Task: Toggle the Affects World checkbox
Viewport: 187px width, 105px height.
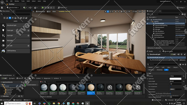Action: pyautogui.click(x=170, y=92)
